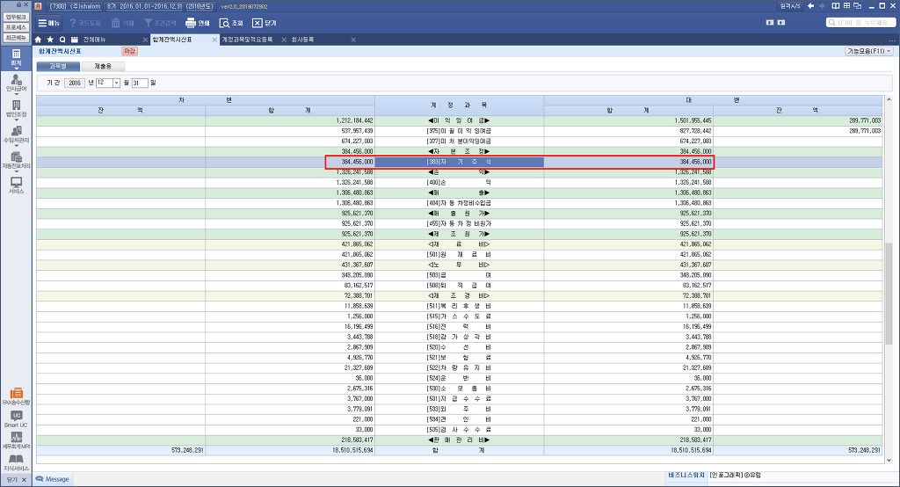Select the 과목별 view tab

(58, 67)
